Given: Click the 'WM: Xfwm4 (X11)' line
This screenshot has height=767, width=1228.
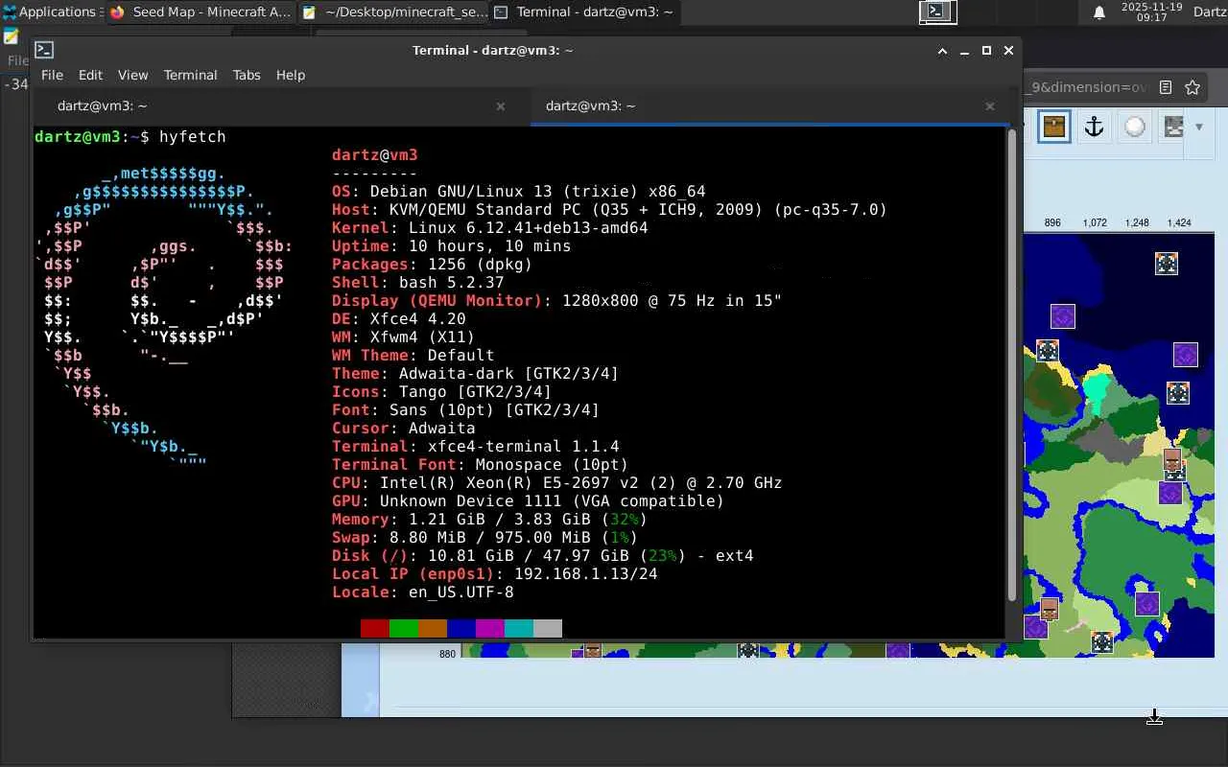Looking at the screenshot, I should tap(403, 337).
